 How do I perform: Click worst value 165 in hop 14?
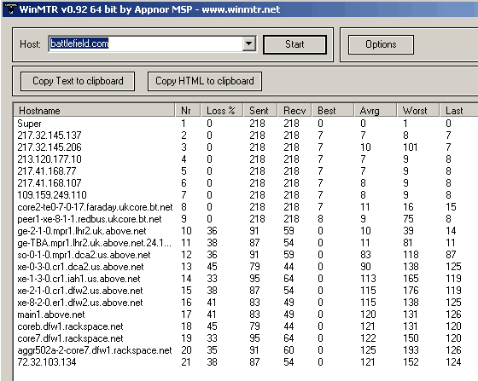(411, 279)
